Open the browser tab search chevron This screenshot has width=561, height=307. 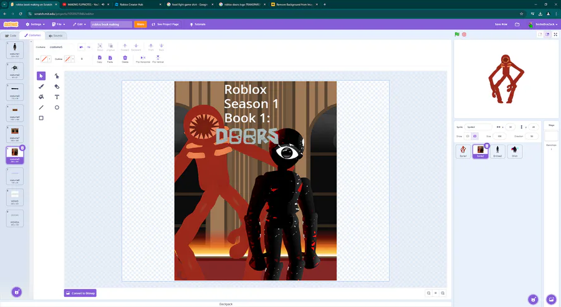pos(4,4)
